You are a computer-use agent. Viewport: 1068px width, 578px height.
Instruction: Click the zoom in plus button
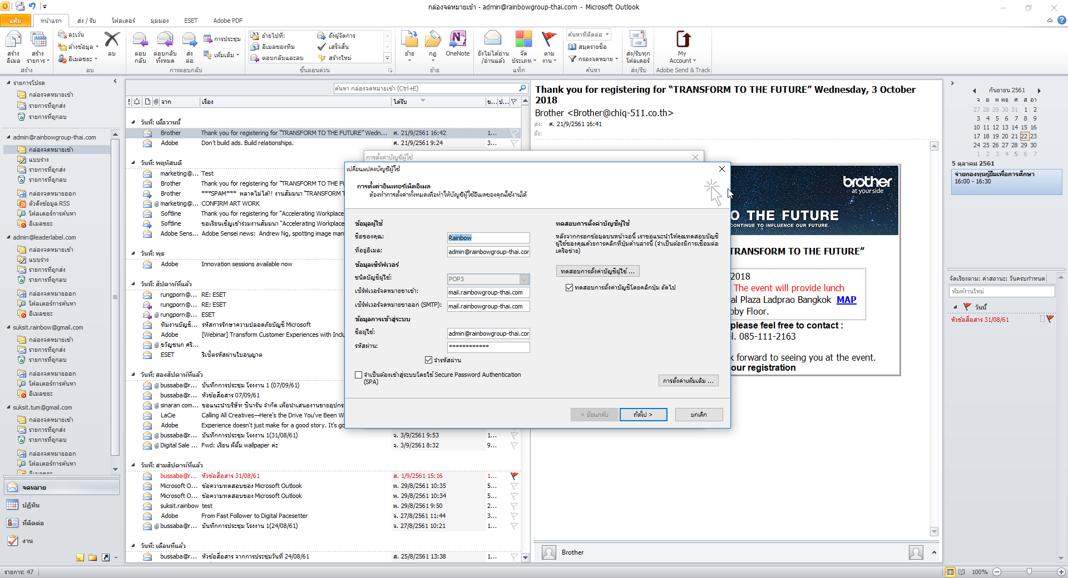pos(1061,572)
